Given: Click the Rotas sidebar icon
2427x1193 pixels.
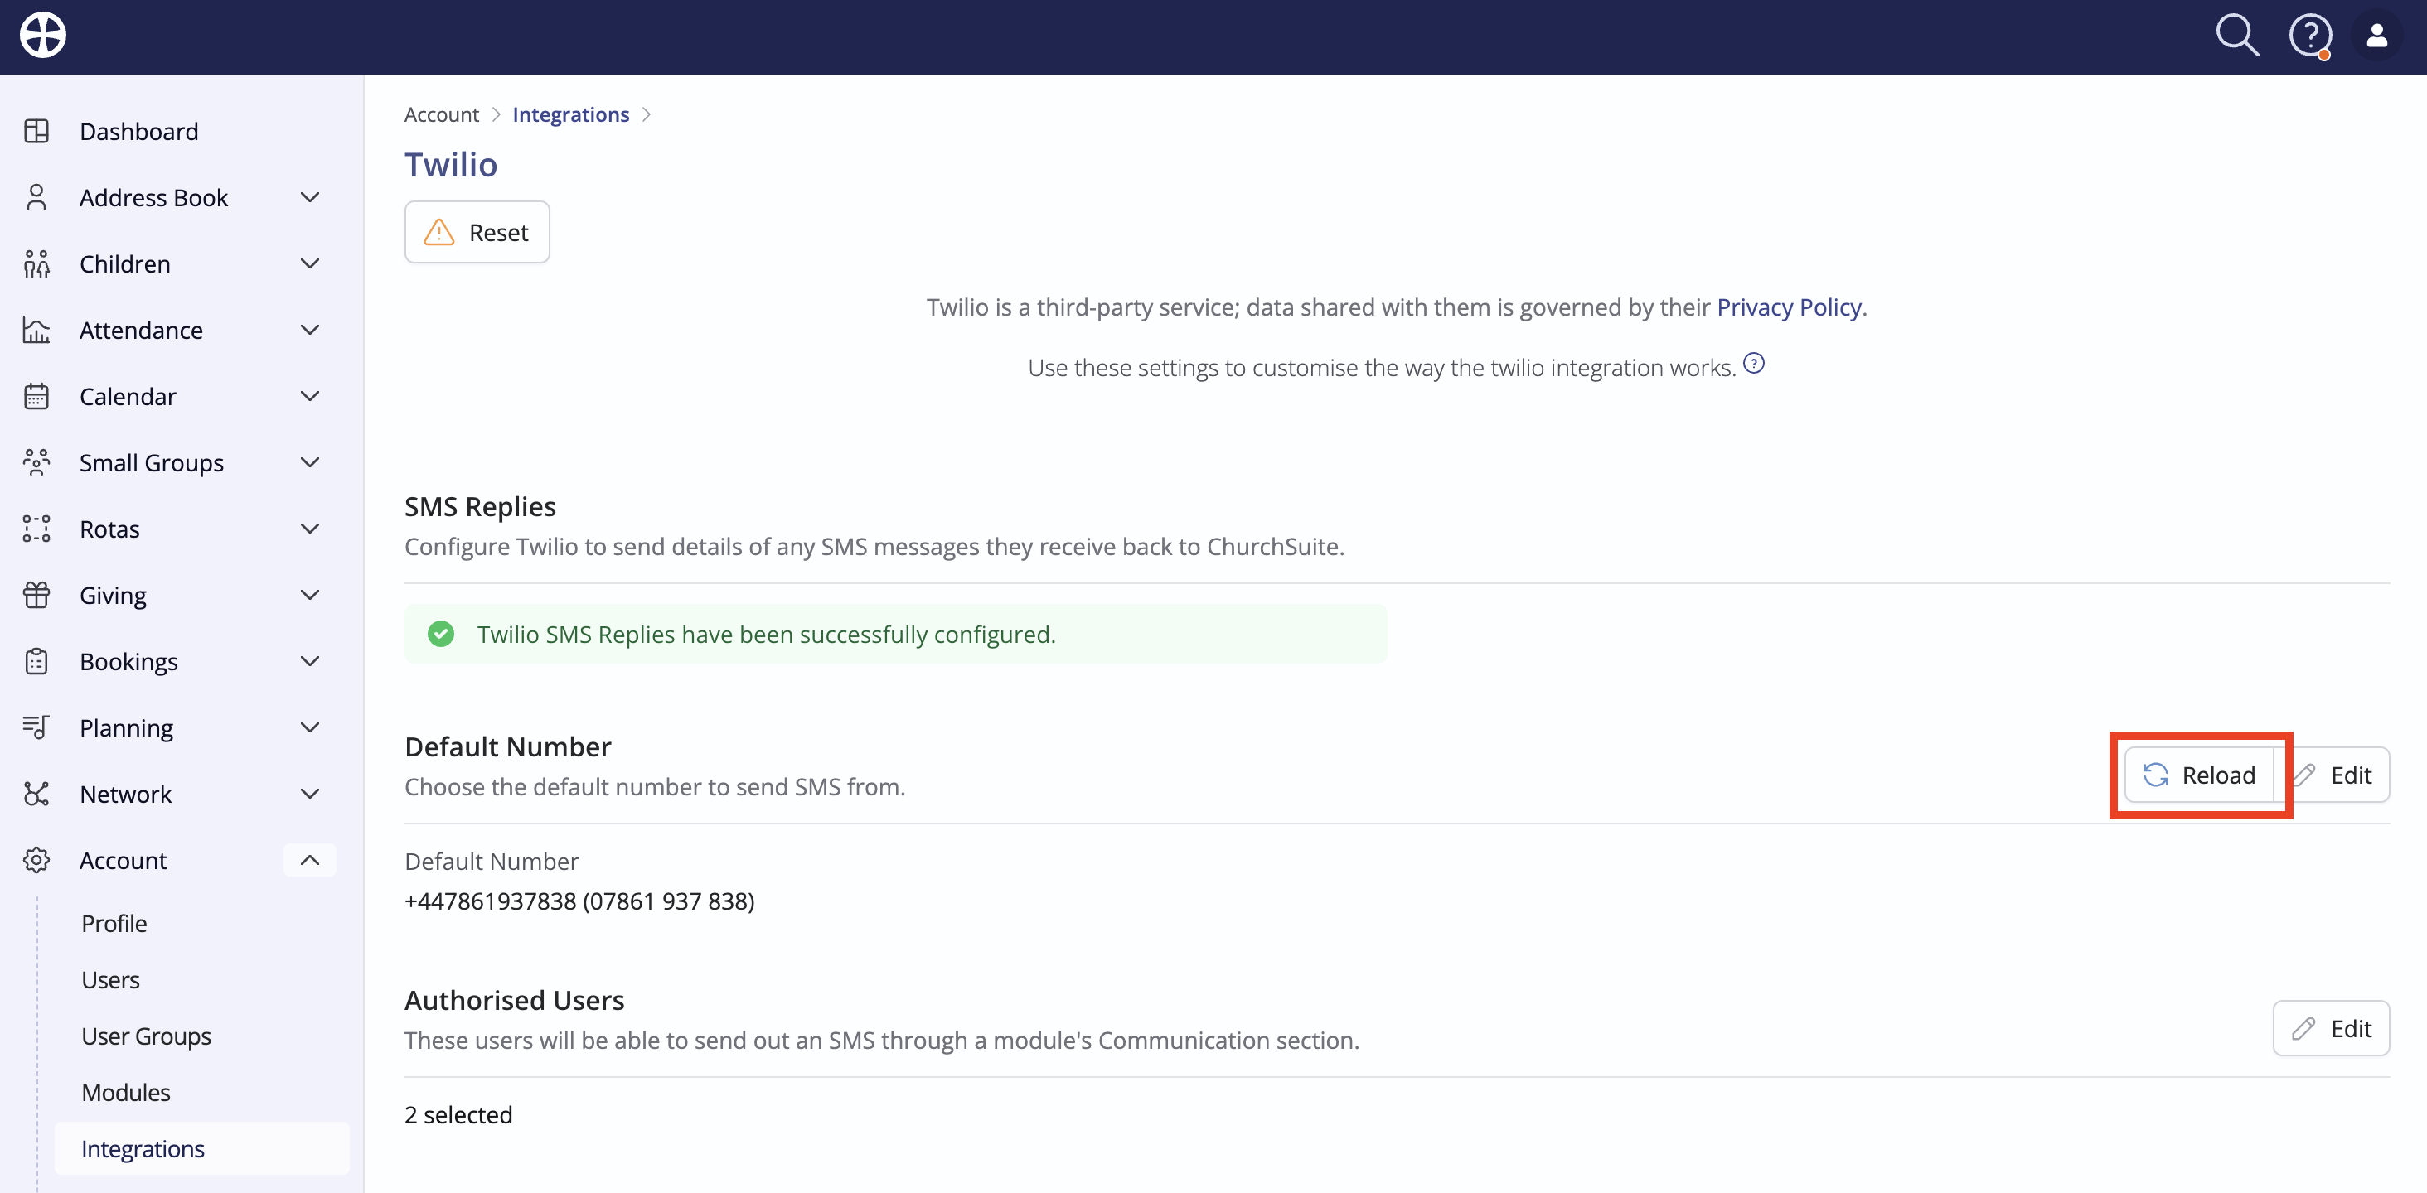Looking at the screenshot, I should 36,529.
